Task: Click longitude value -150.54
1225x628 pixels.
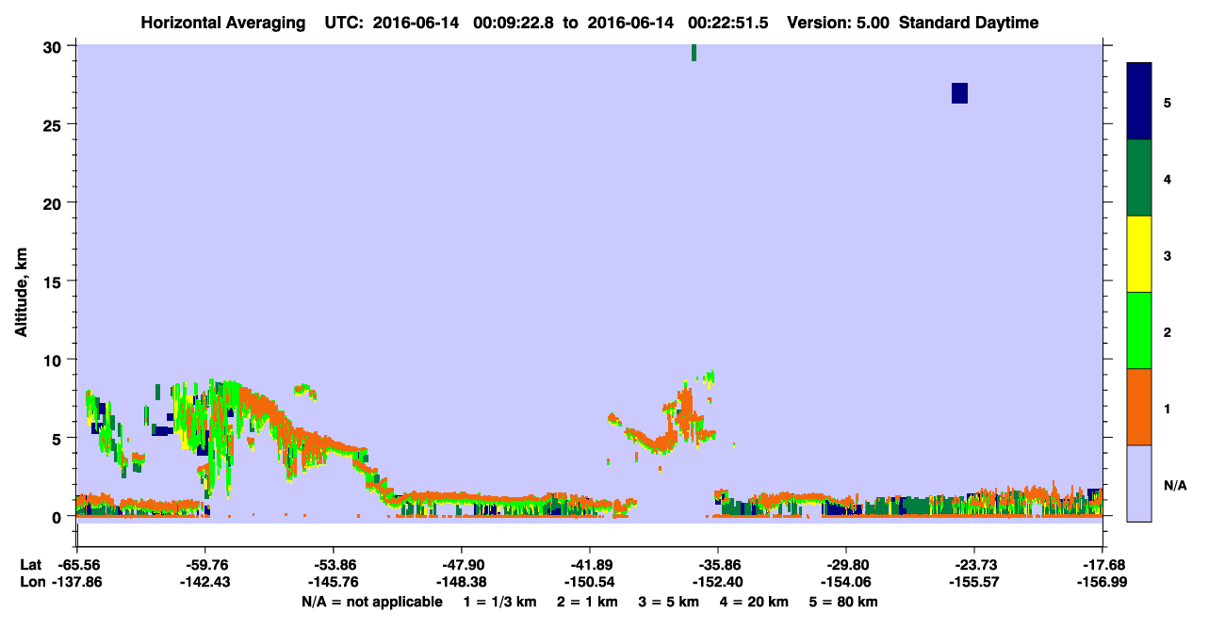Action: [x=590, y=582]
